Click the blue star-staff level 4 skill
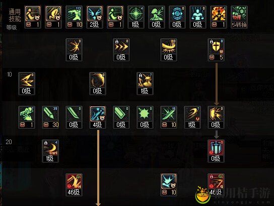The width and height of the screenshot is (274, 206). [98, 114]
